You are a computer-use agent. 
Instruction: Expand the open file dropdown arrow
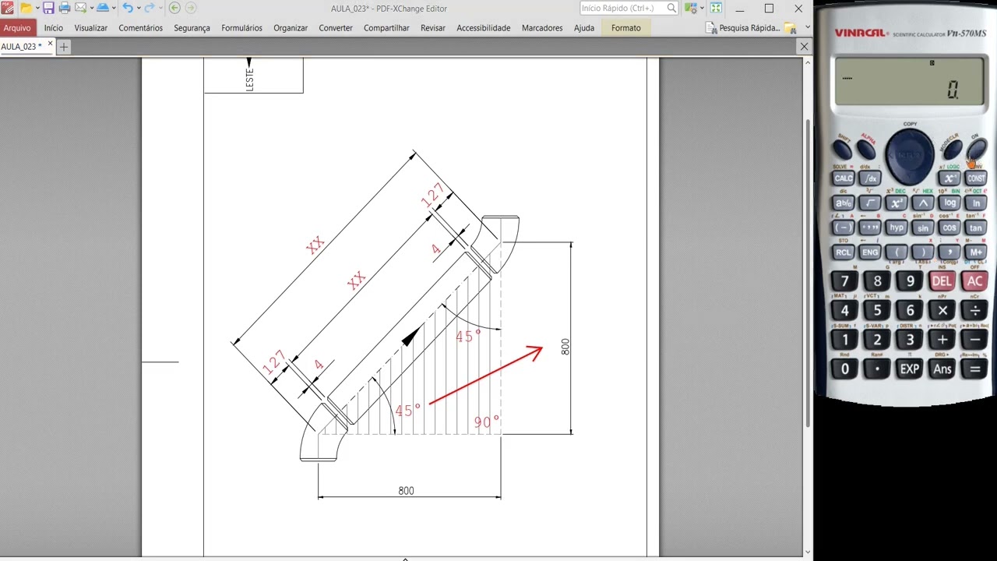coord(37,8)
